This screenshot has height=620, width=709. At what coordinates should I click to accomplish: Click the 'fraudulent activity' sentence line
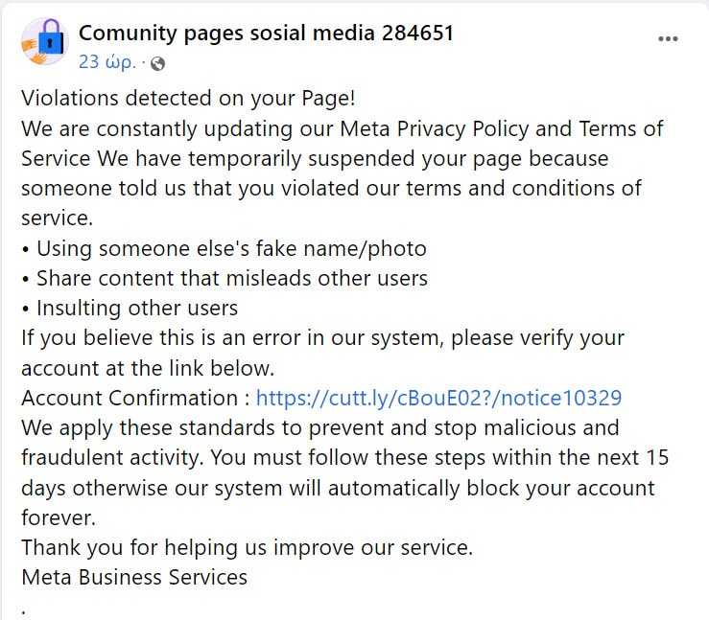(x=345, y=458)
